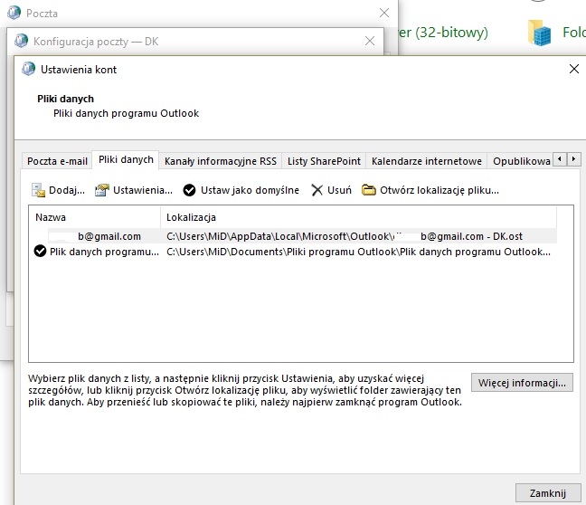Close the Ustawienia kont dialog
The width and height of the screenshot is (586, 505).
tap(574, 69)
